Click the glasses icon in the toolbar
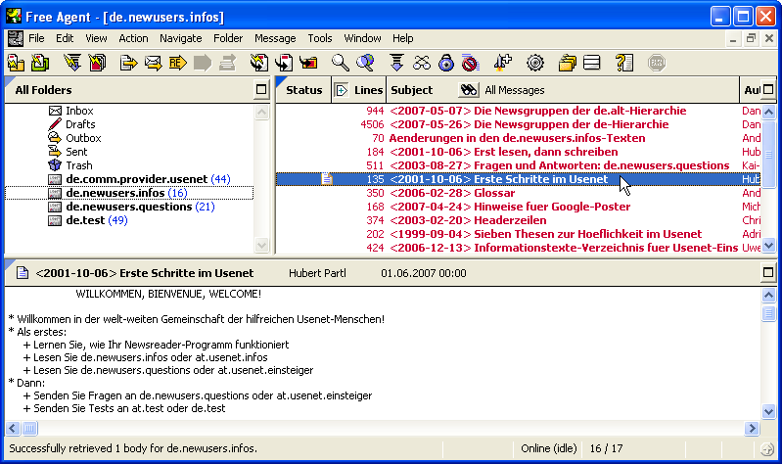 421,64
